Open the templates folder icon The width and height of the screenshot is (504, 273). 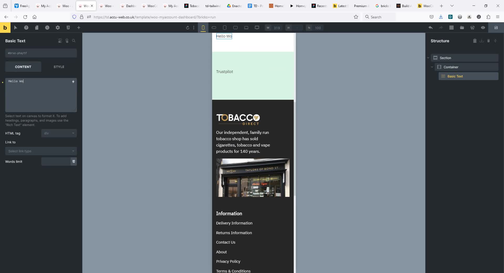pyautogui.click(x=462, y=28)
